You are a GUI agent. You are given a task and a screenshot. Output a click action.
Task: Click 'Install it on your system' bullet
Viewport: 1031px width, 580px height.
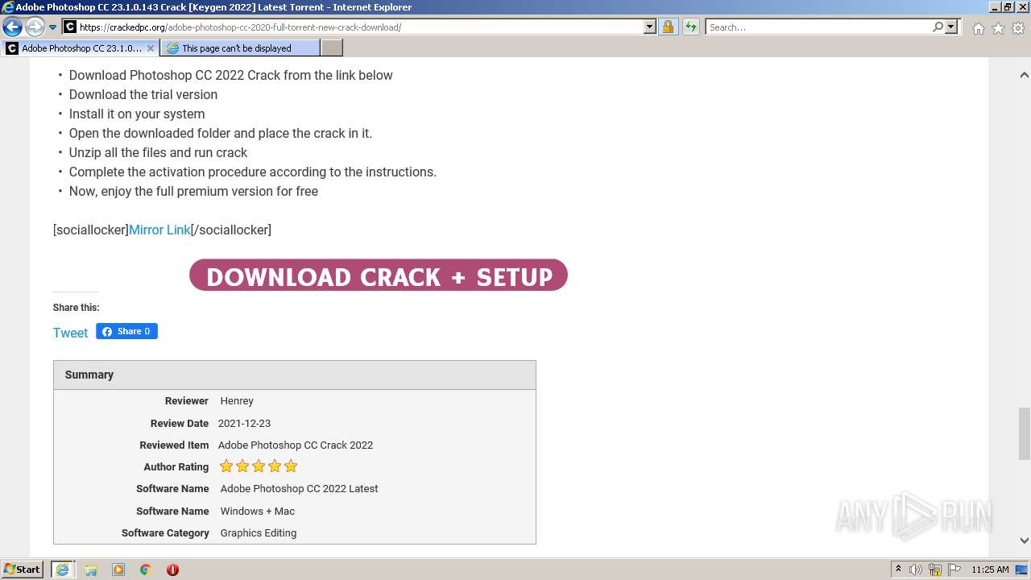(137, 114)
